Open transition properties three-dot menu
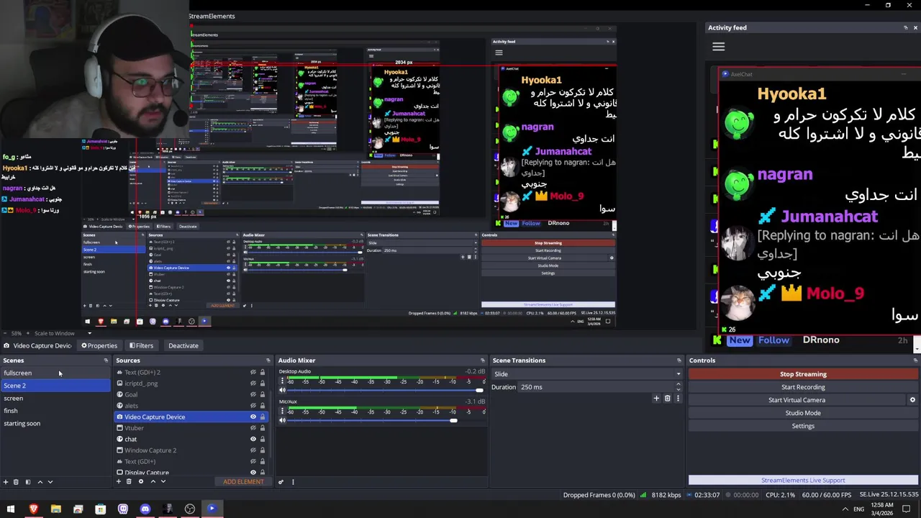 click(677, 398)
